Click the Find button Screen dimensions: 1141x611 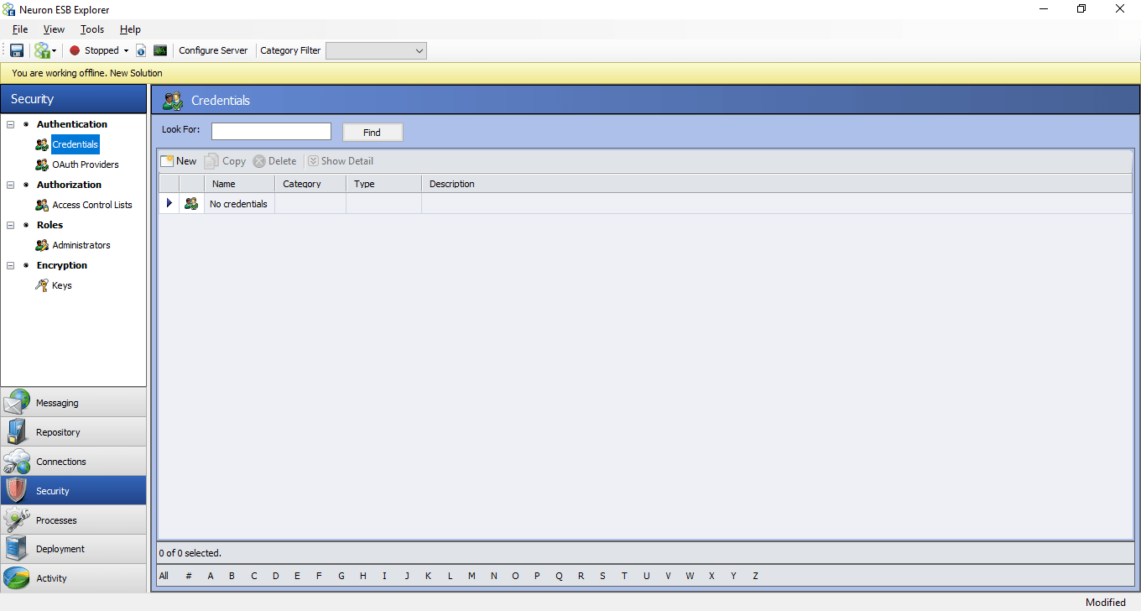click(x=373, y=133)
